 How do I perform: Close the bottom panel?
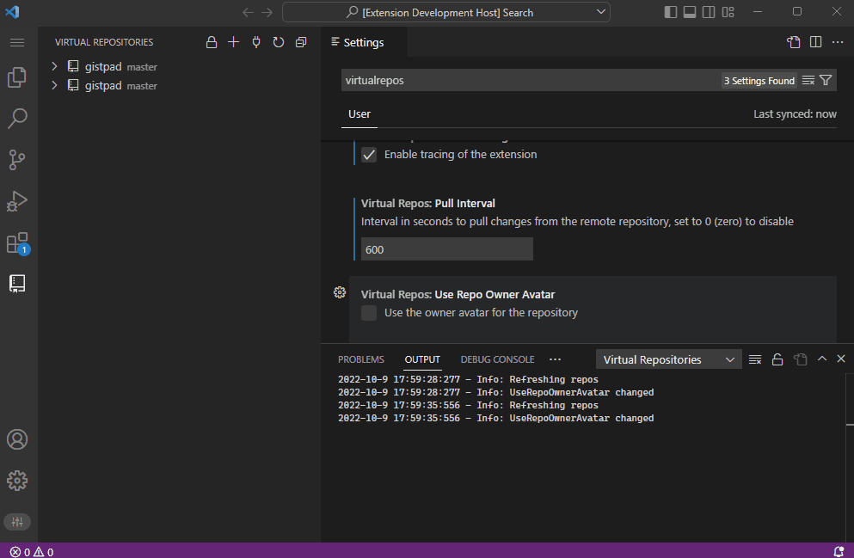point(841,359)
